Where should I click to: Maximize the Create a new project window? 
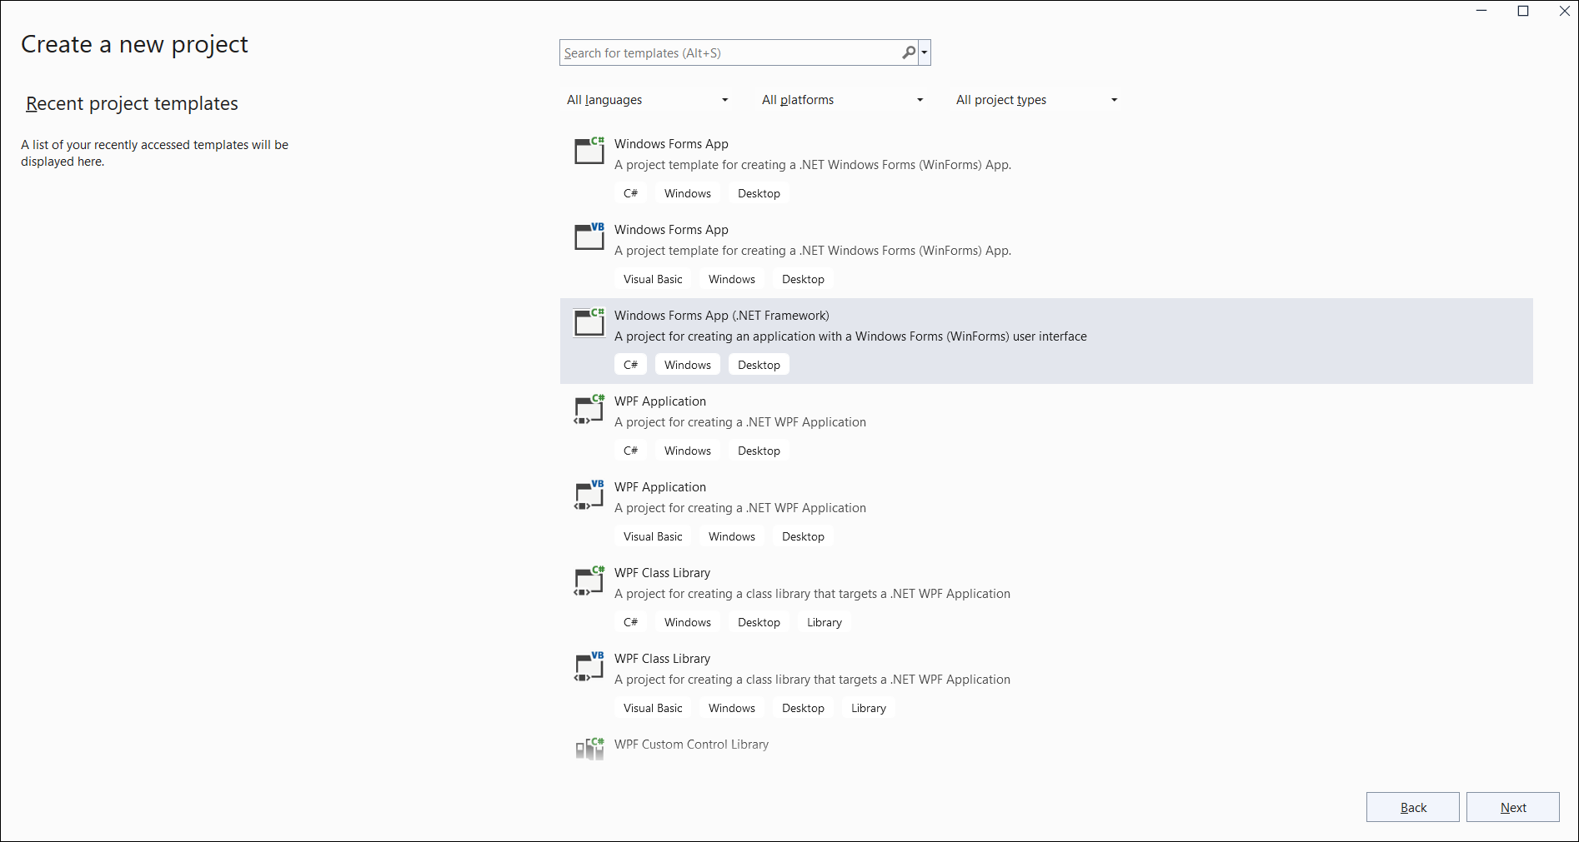(1523, 11)
